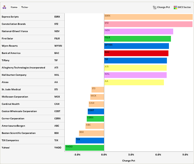194x164 pixels.
Task: Click the TJX Companies row name
Action: coord(10,140)
